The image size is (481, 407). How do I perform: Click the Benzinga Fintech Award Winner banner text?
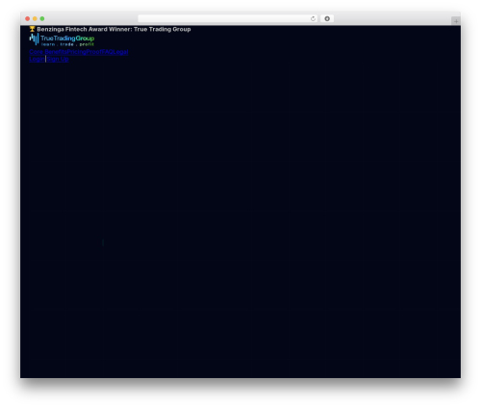[x=114, y=29]
